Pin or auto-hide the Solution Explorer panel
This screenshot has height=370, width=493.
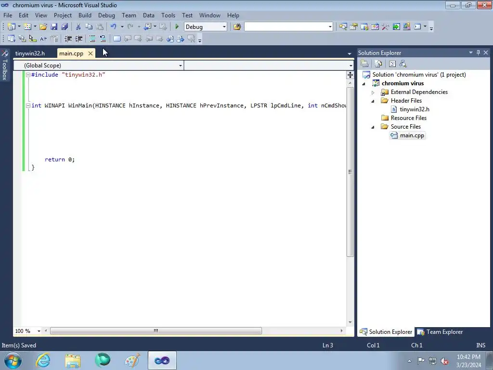click(478, 53)
